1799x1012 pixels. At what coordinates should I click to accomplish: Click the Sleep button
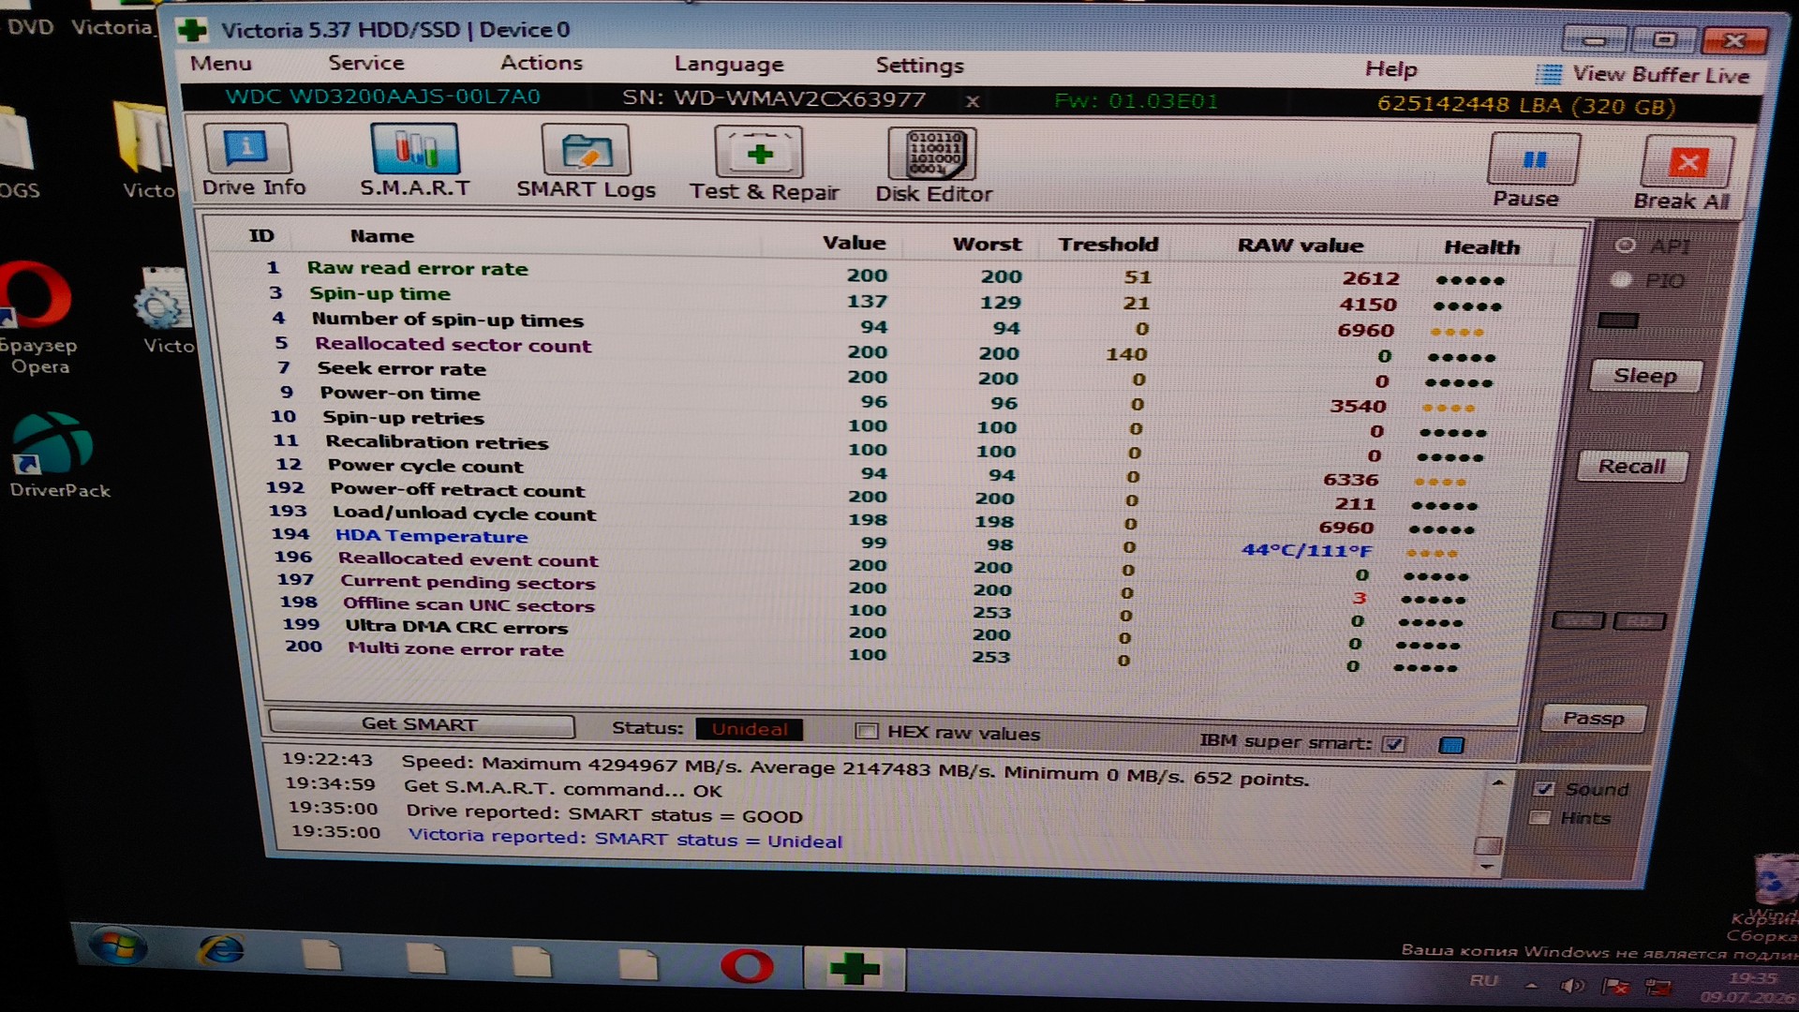coord(1645,376)
